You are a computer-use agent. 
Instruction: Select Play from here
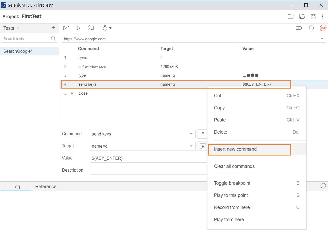click(x=257, y=220)
